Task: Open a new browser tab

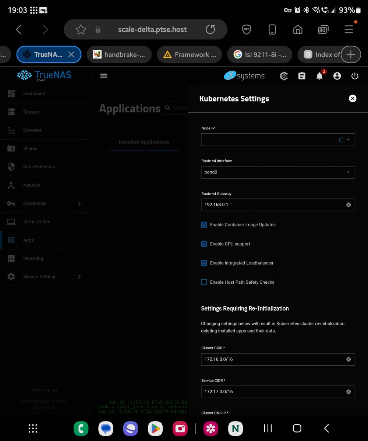Action: (x=351, y=55)
